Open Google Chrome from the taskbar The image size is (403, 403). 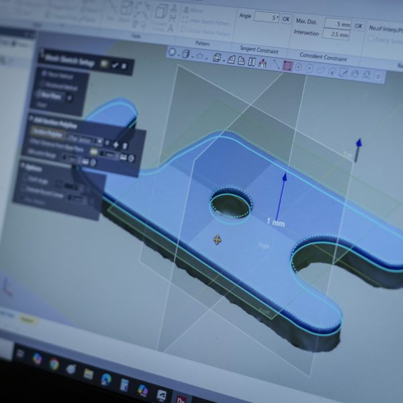click(x=54, y=363)
